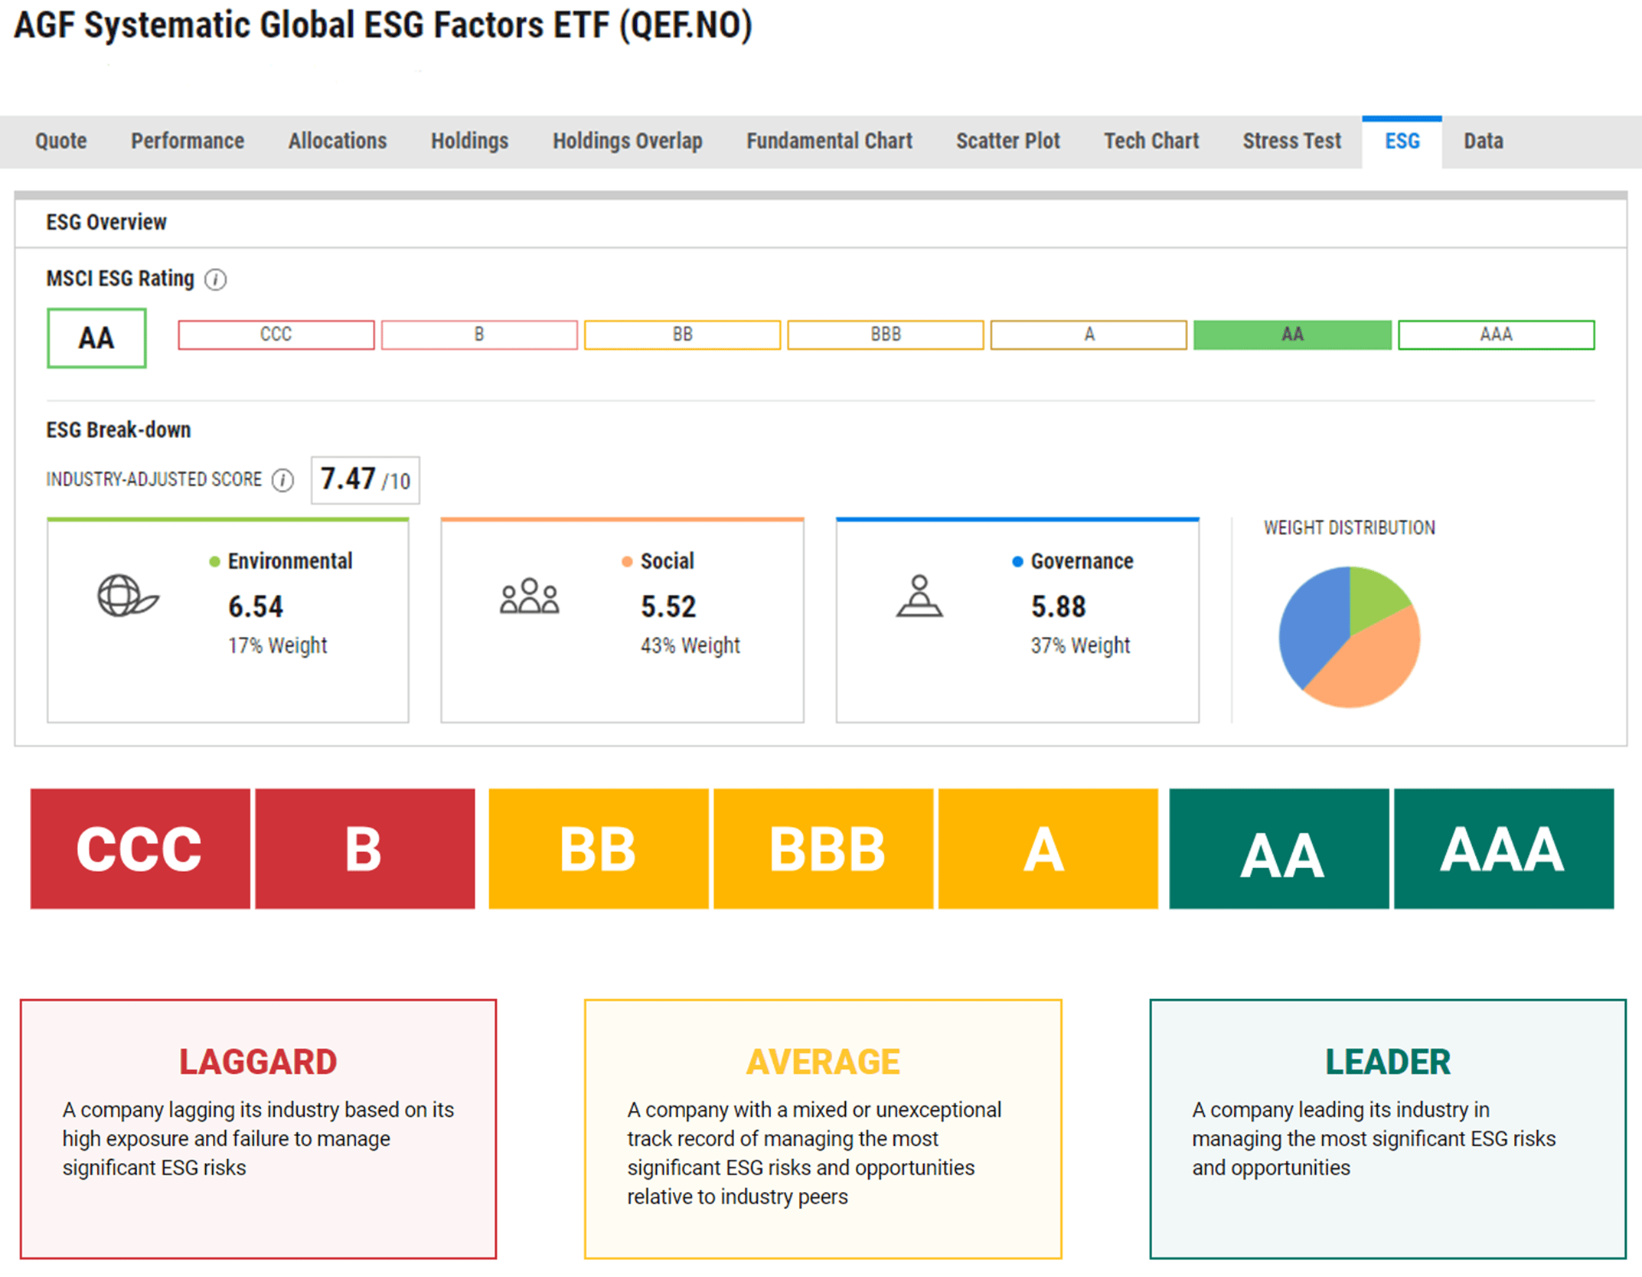The image size is (1642, 1277).
Task: Click the Social people group icon
Action: tap(529, 596)
